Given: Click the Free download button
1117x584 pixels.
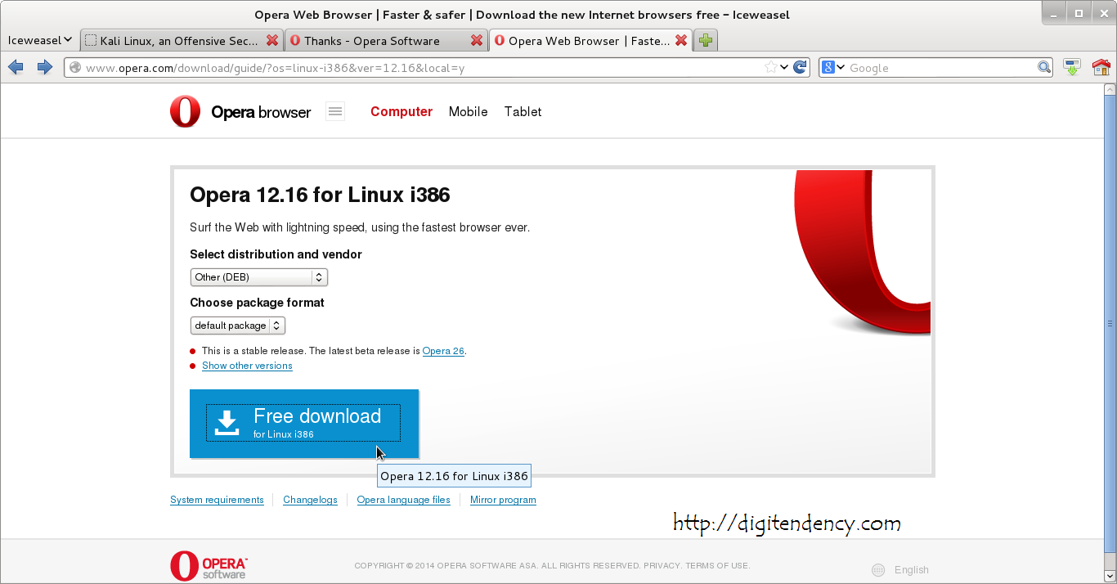Looking at the screenshot, I should pyautogui.click(x=304, y=423).
